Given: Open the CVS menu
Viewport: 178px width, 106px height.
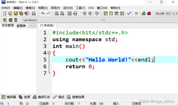Looking at the screenshot, I should tap(91, 8).
